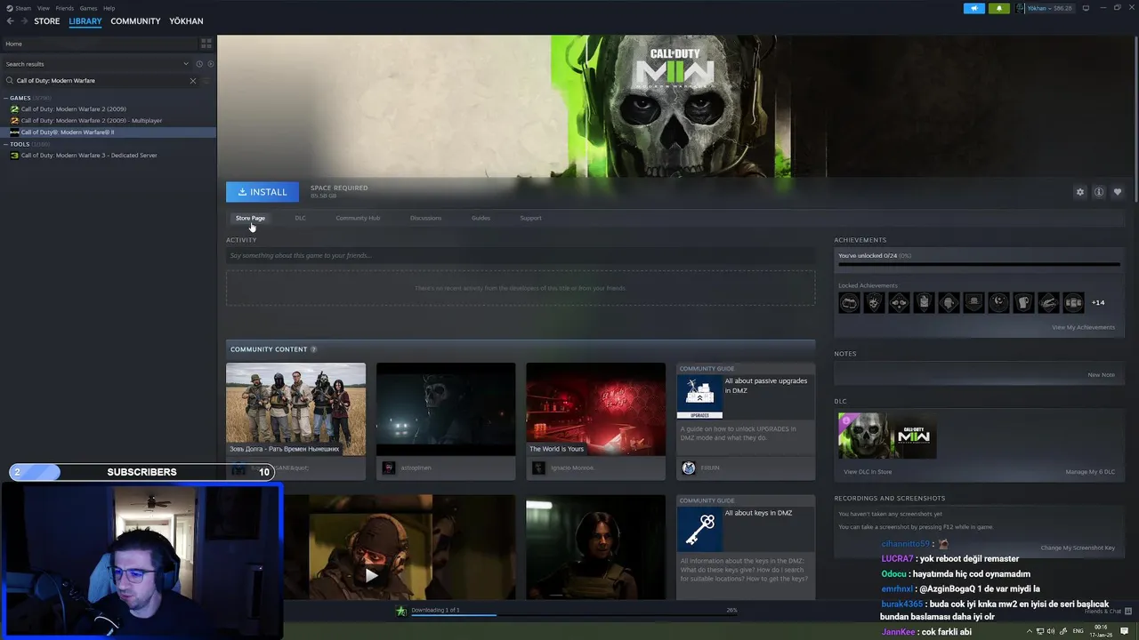Switch library to collections grid view
This screenshot has height=640, width=1139.
206,44
